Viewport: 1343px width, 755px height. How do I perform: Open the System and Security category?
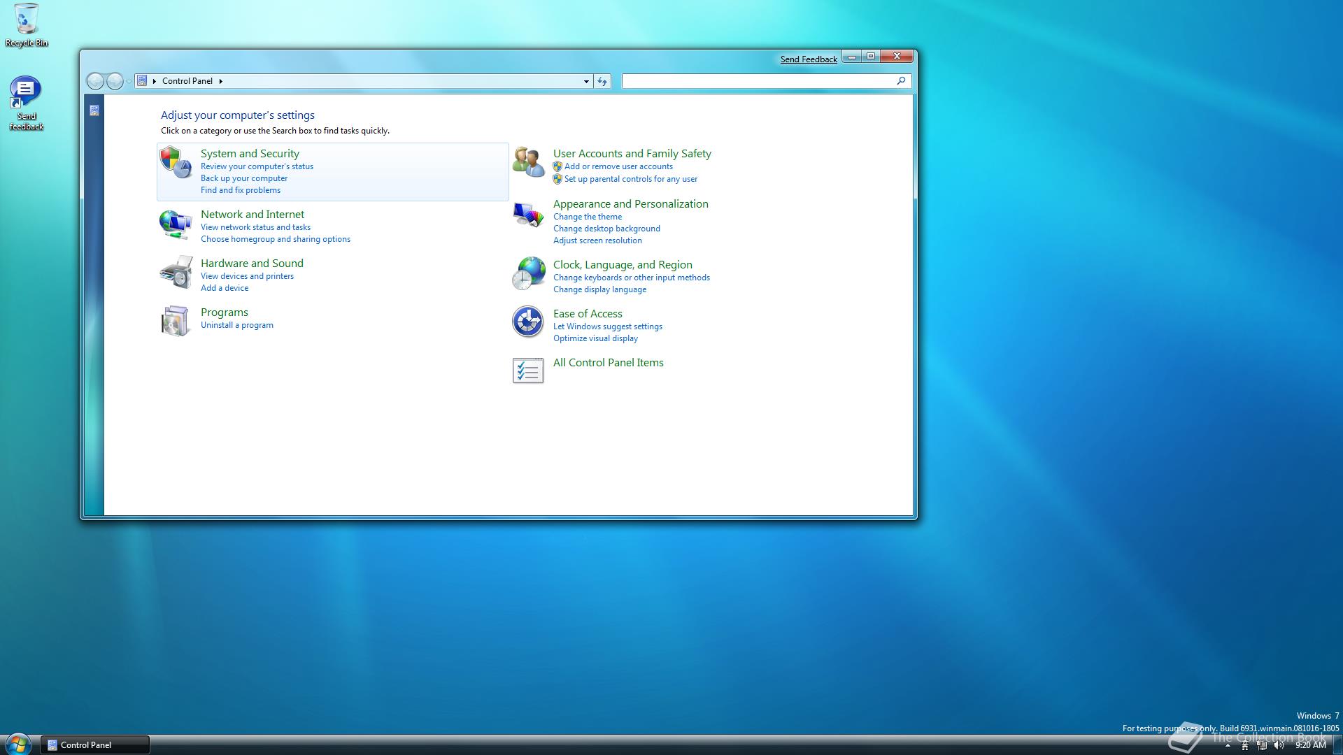coord(250,154)
